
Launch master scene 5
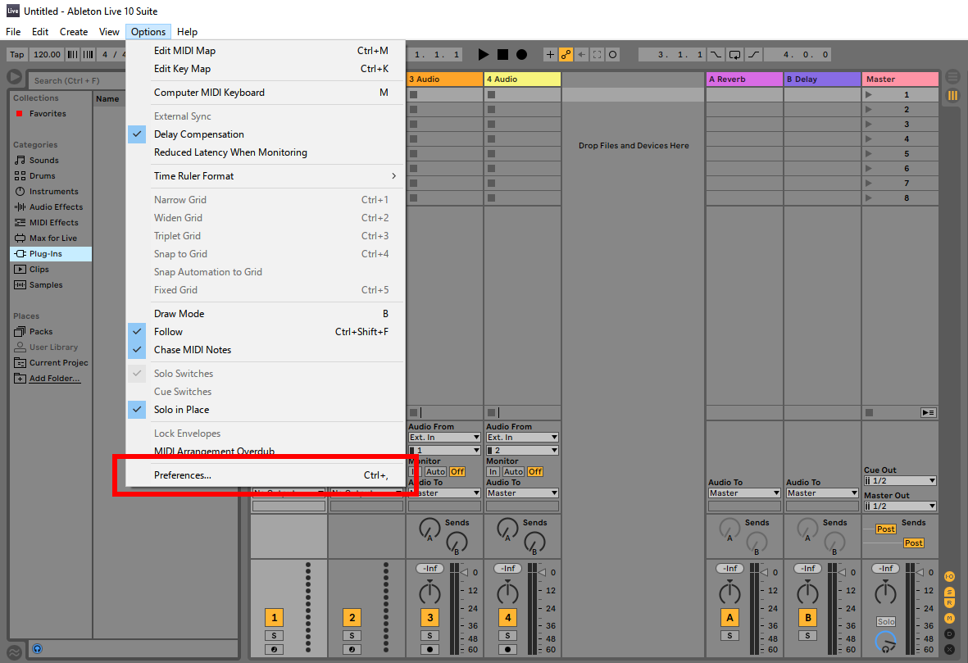point(869,154)
